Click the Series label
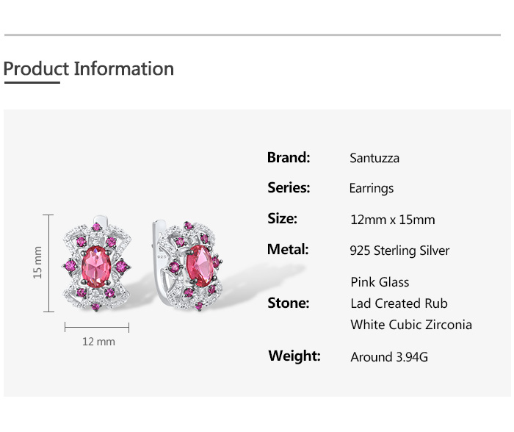This screenshot has width=514, height=432. point(289,187)
